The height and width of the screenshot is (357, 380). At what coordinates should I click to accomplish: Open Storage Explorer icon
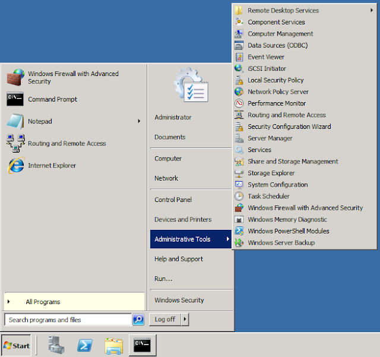click(239, 173)
